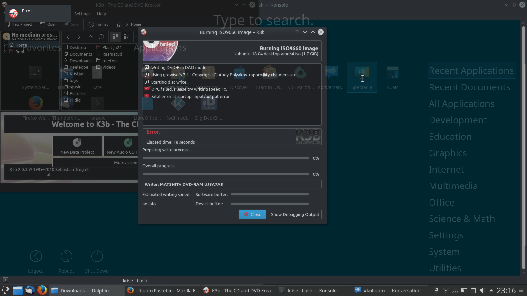Click Format in K3b toolbar
Image resolution: width=527 pixels, height=296 pixels.
pyautogui.click(x=98, y=24)
